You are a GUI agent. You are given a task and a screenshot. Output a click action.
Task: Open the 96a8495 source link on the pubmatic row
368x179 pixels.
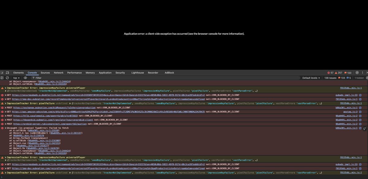[x=347, y=120]
